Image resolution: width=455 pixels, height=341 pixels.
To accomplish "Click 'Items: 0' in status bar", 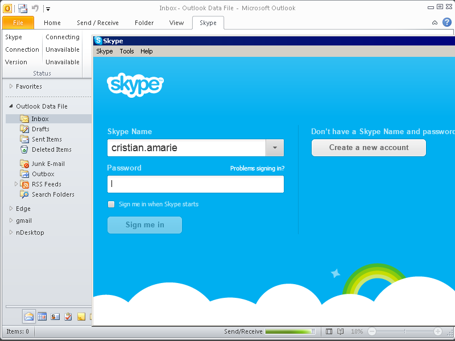I will click(x=18, y=331).
